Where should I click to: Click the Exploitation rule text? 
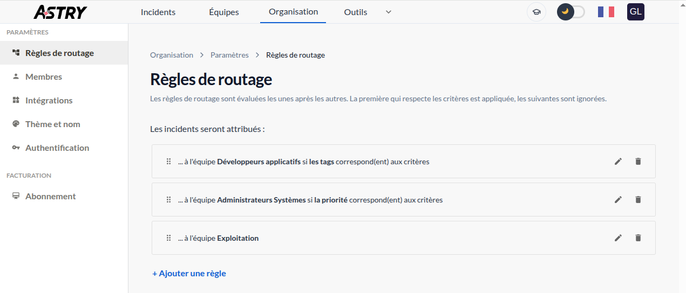(219, 238)
